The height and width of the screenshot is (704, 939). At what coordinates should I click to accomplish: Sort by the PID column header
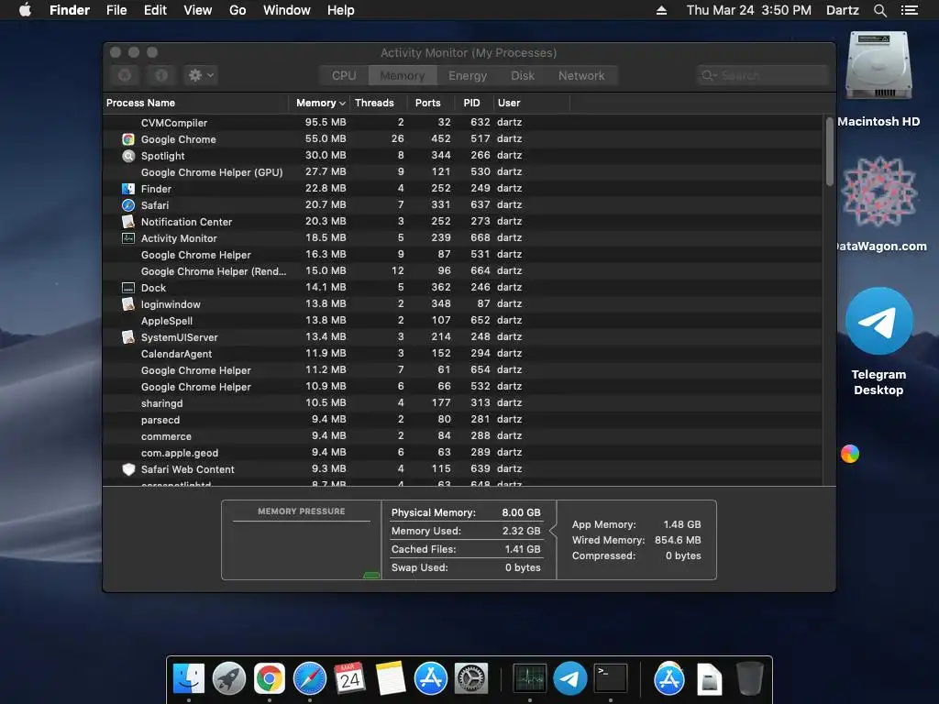(472, 103)
